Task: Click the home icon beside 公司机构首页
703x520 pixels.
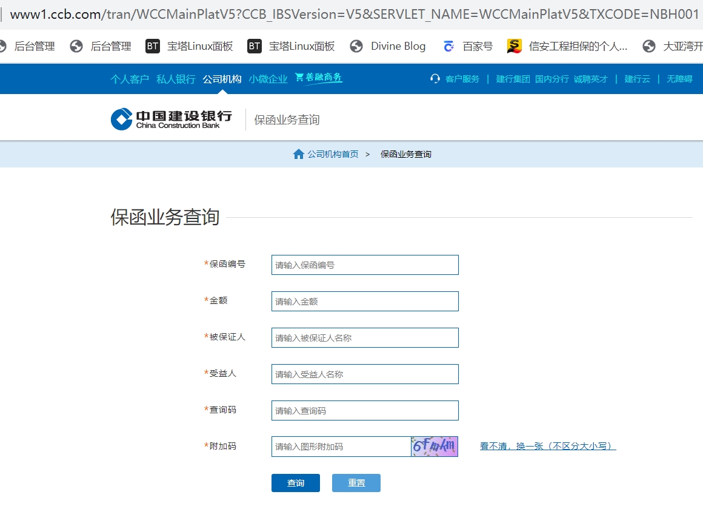Action: tap(298, 154)
